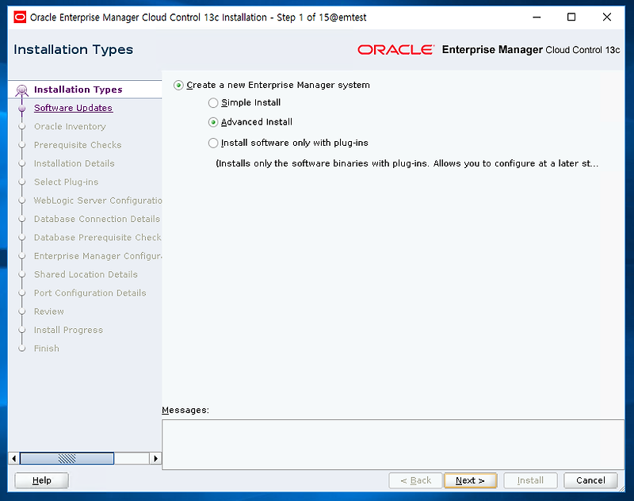Click the right arrow of the sidebar scrollbar
634x501 pixels.
(156, 458)
